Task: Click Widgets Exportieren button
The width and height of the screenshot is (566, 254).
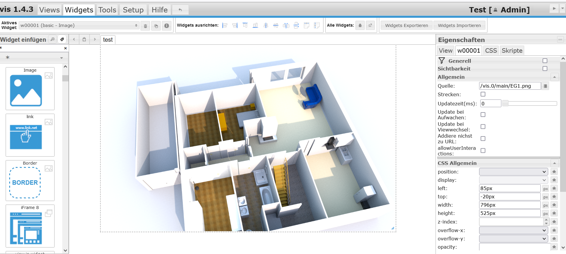Action: [x=406, y=25]
